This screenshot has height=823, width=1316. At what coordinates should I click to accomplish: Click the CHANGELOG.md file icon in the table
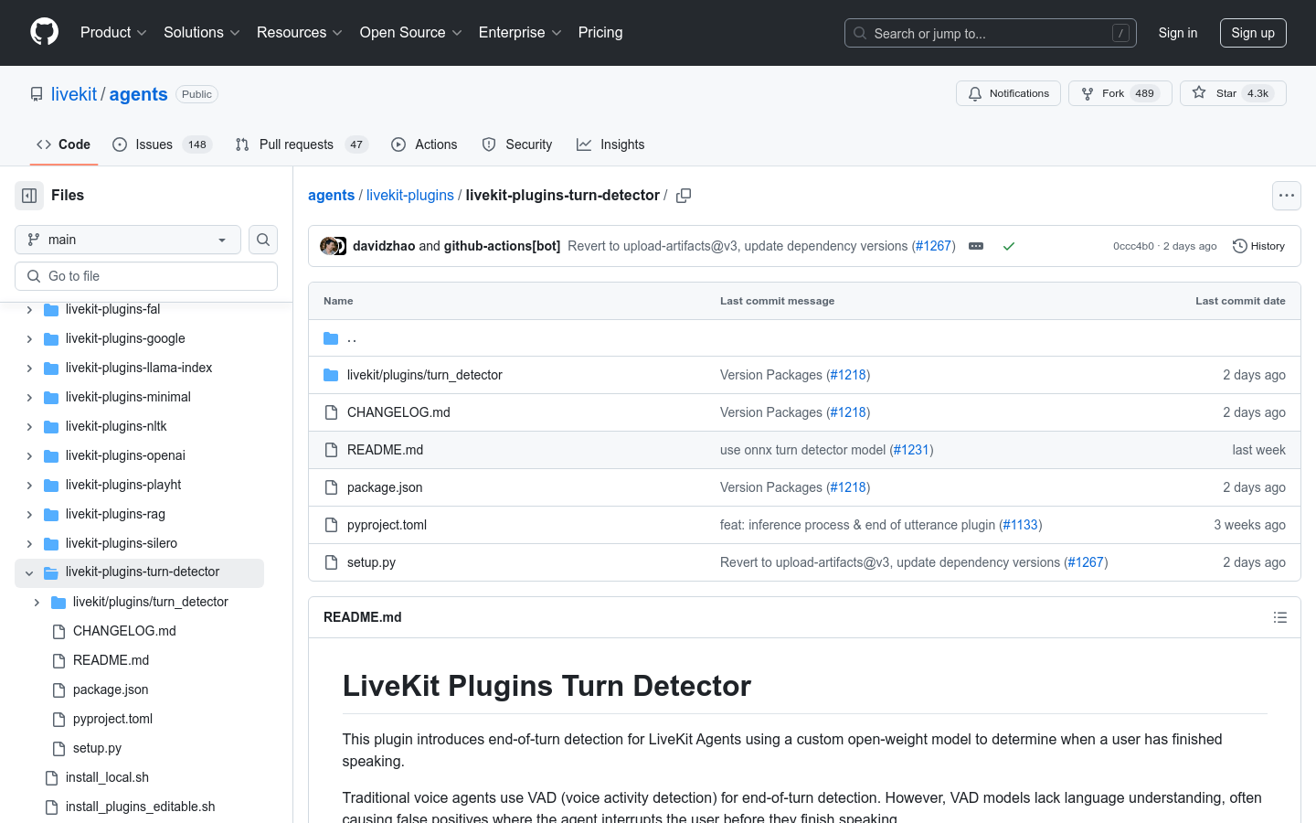point(331,412)
